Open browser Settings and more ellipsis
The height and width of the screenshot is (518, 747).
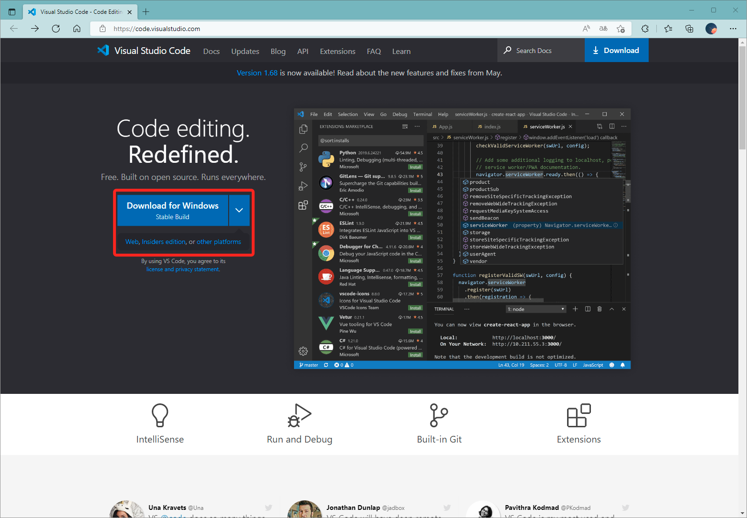[733, 29]
